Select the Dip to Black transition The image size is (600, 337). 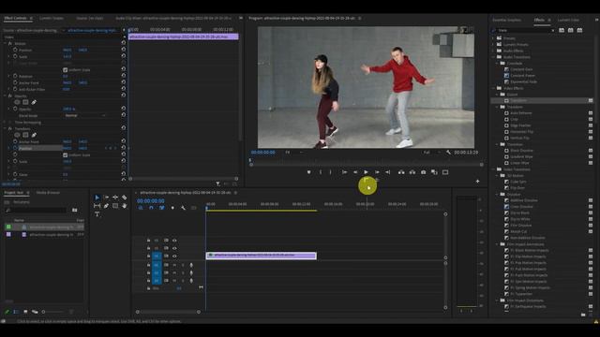tap(519, 212)
